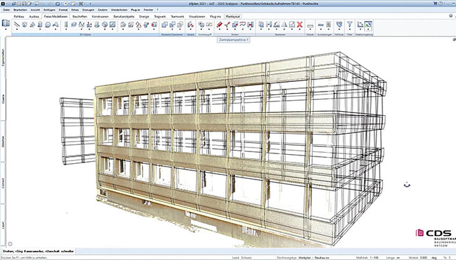Switch to the Visualisieren ribbon tab
The image size is (456, 260).
pos(197,17)
